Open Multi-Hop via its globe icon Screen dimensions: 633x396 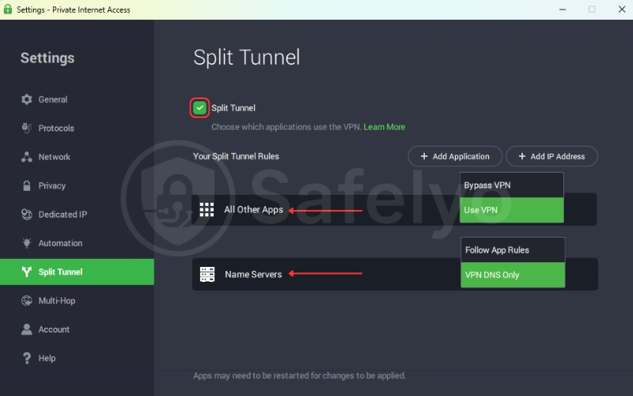tap(27, 301)
